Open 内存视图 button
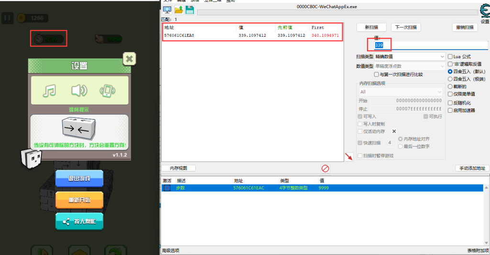The image size is (490, 255). 178,168
